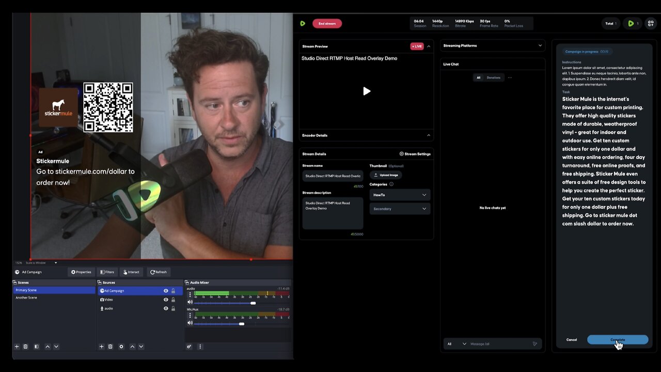Click Complete to finish the campaign
The height and width of the screenshot is (372, 661).
[x=618, y=339]
